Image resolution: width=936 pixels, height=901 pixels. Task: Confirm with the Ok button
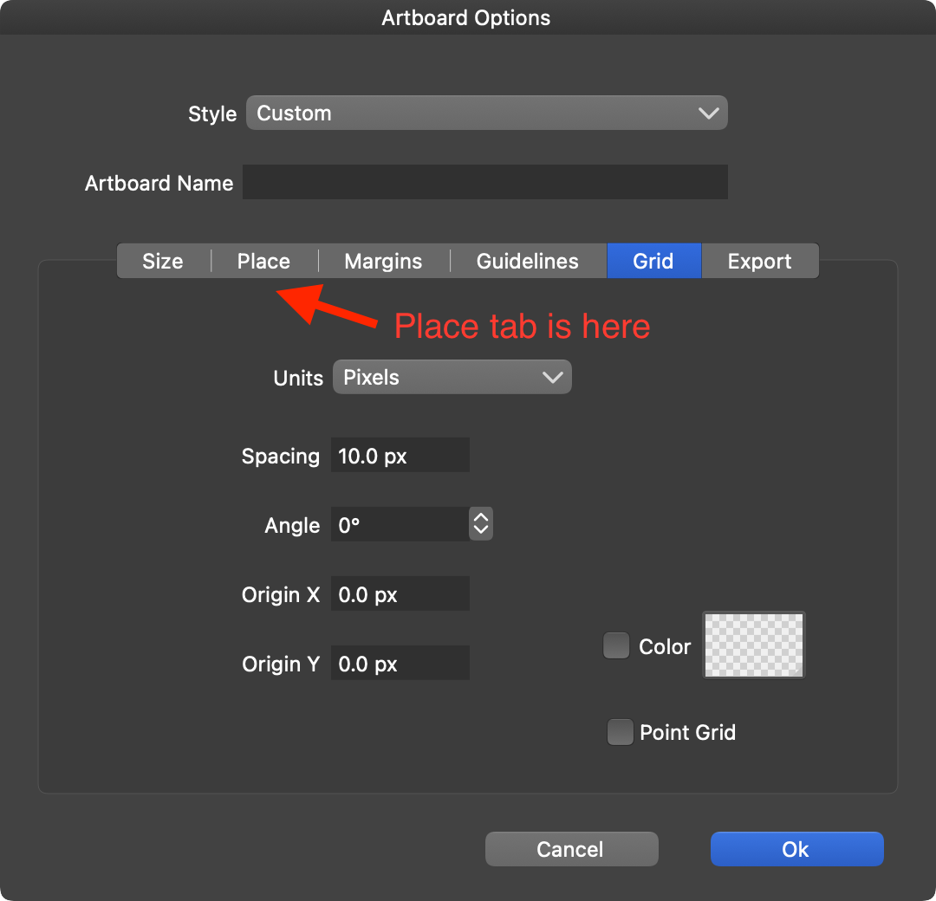(796, 849)
